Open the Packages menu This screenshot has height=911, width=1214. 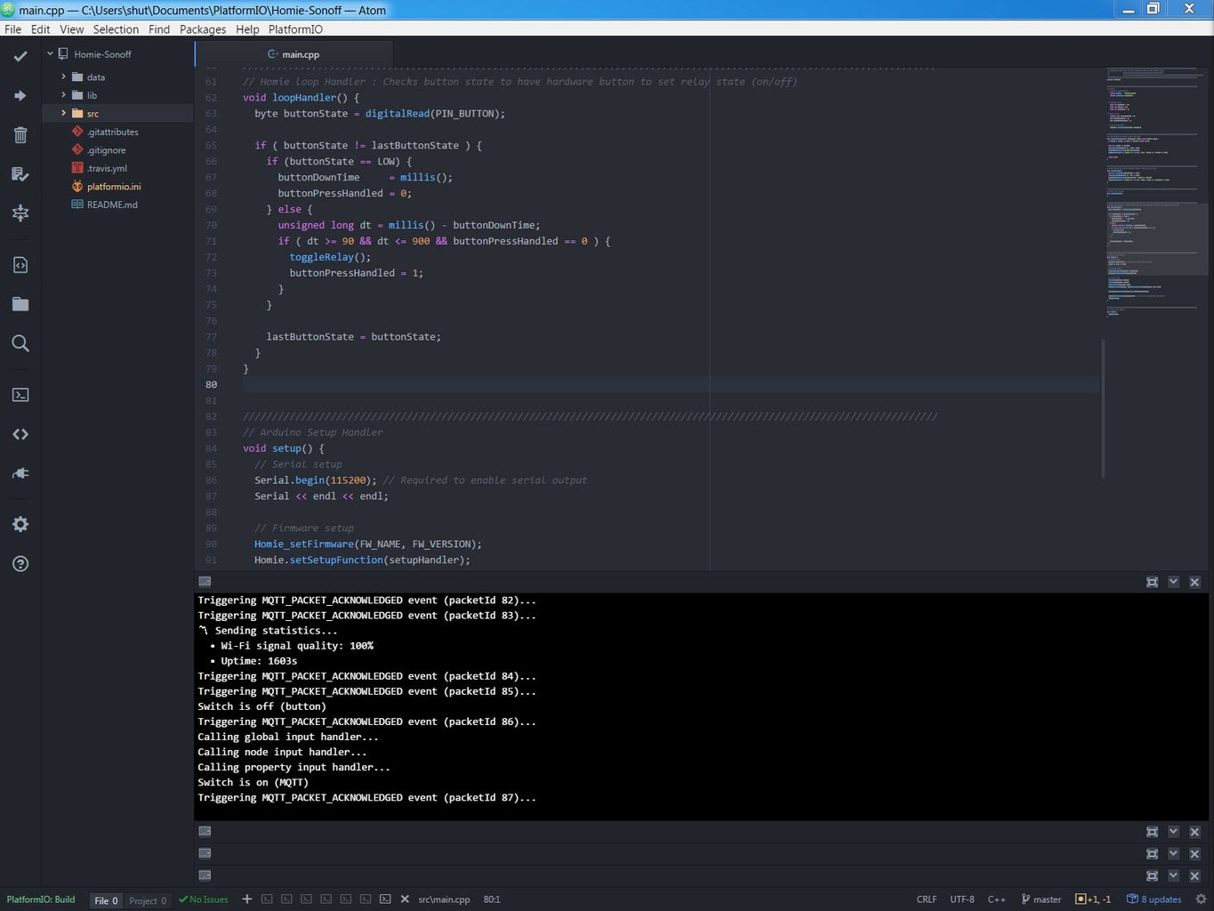pos(203,29)
